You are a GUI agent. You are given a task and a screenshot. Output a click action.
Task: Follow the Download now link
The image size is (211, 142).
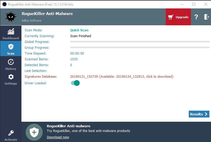(58, 137)
